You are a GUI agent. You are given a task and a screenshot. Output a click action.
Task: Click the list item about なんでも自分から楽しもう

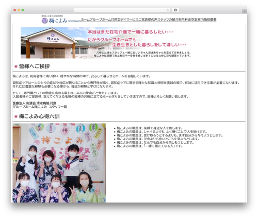pos(155,142)
